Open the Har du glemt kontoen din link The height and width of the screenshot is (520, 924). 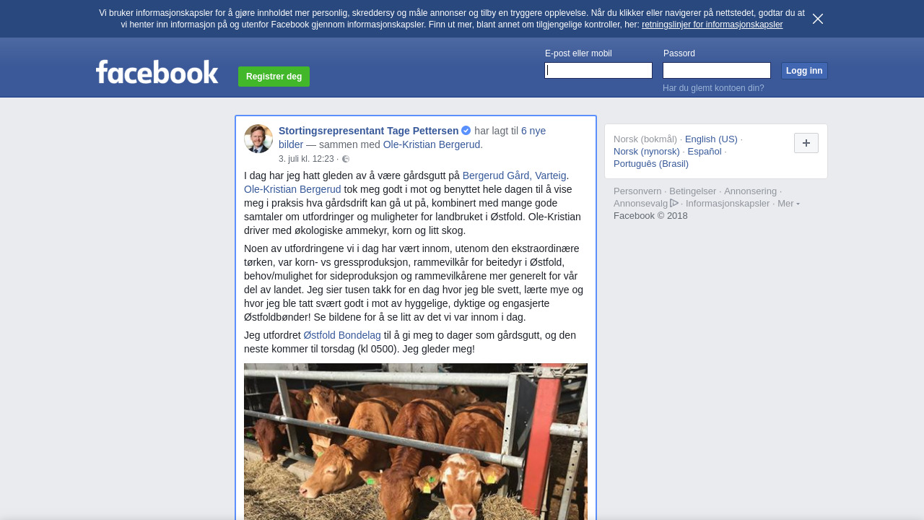(x=713, y=88)
